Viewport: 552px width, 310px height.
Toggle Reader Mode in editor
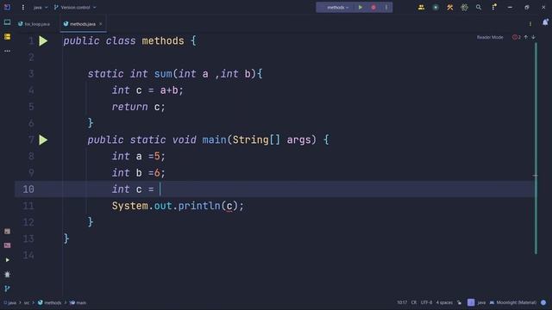point(490,37)
